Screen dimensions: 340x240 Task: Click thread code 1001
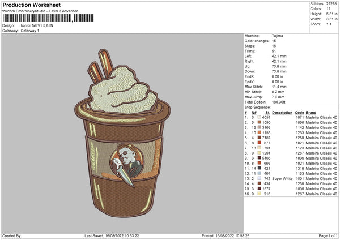pos(300,178)
